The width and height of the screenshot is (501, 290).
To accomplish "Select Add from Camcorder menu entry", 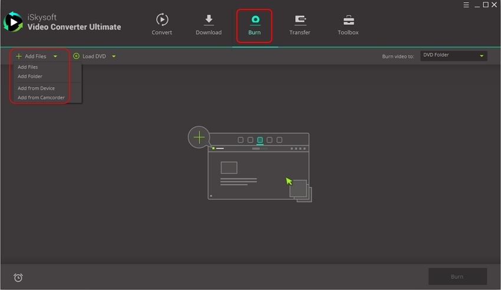I will tap(41, 98).
